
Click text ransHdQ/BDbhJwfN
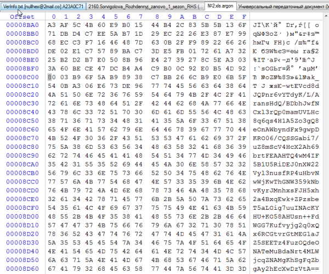[x=286, y=104]
